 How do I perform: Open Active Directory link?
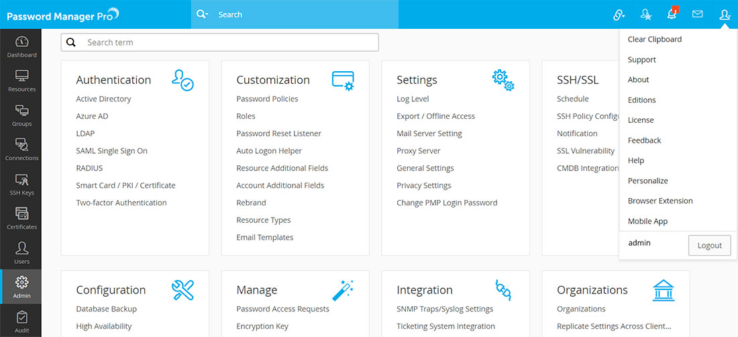103,99
